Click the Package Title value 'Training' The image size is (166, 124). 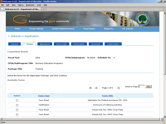pos(39,69)
